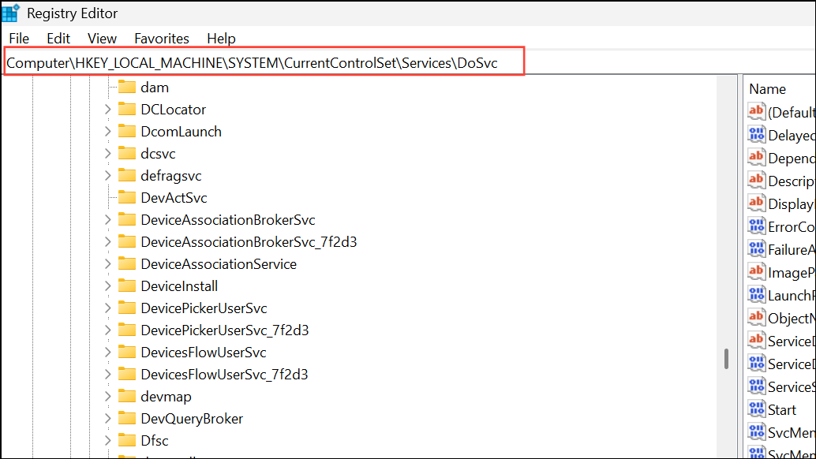Open the Edit menu
This screenshot has height=459, width=816.
tap(58, 39)
